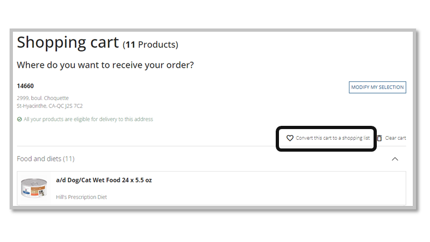Viewport: 430px width, 242px height.
Task: Click Hill's Prescription Diet brand name
Action: click(81, 197)
